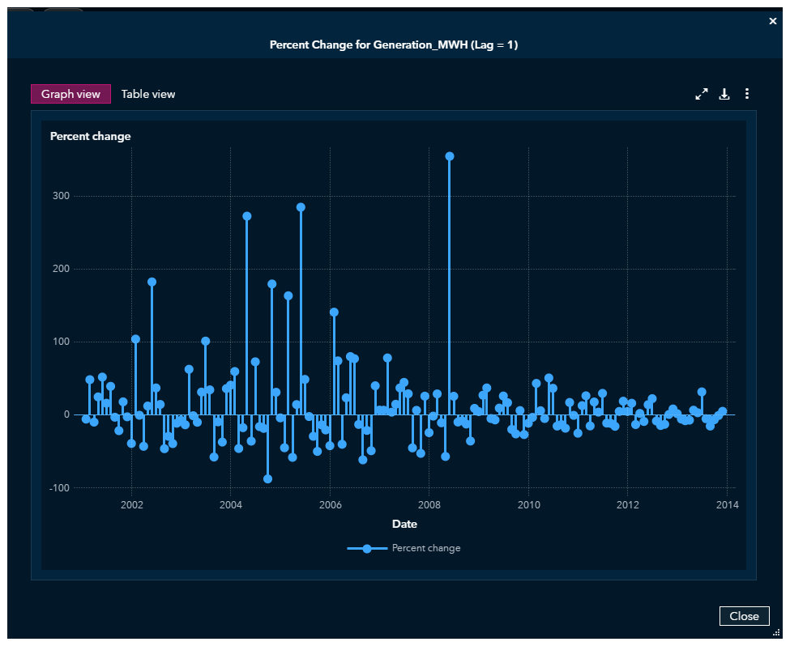Switch to the Table view tab
Image resolution: width=790 pixels, height=646 pixels.
(x=148, y=94)
